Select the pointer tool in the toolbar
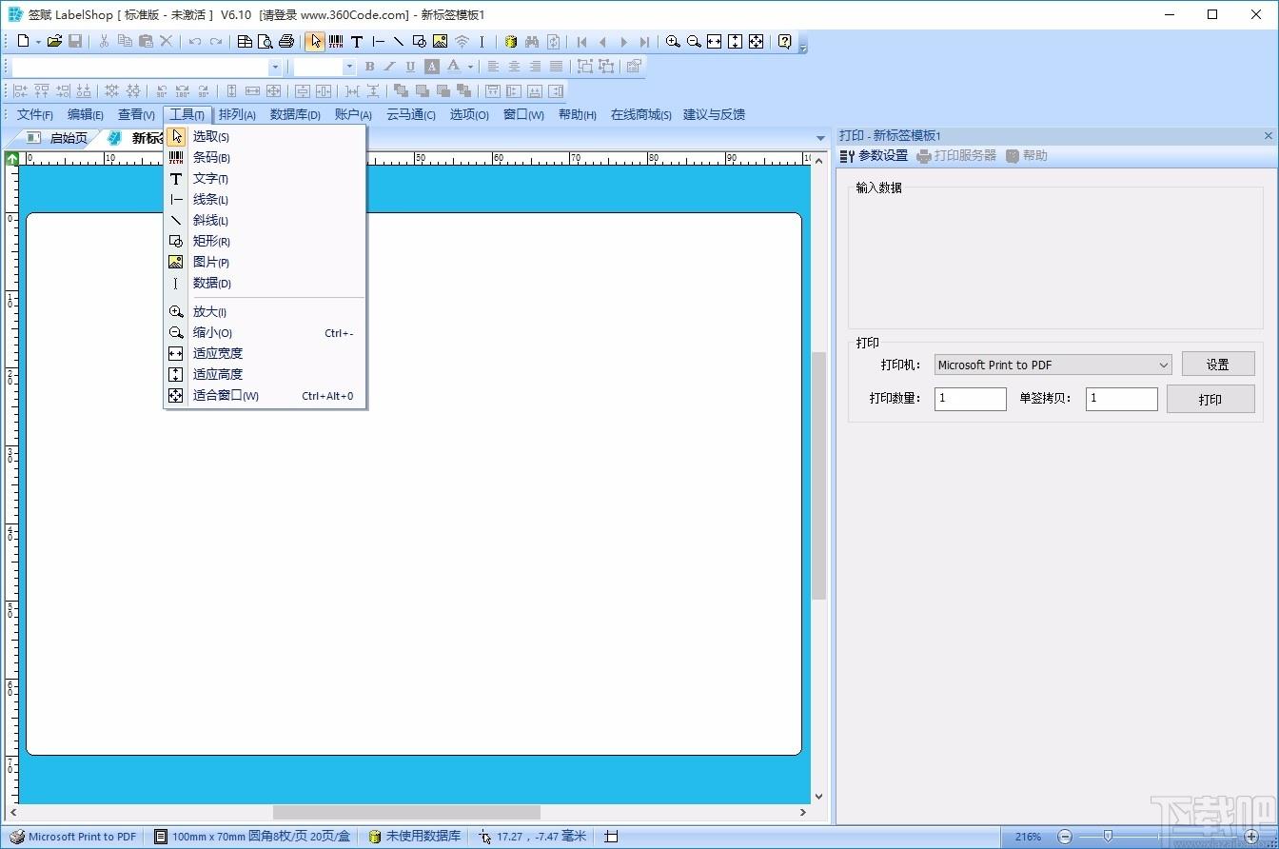Viewport: 1279px width, 849px height. pos(315,41)
